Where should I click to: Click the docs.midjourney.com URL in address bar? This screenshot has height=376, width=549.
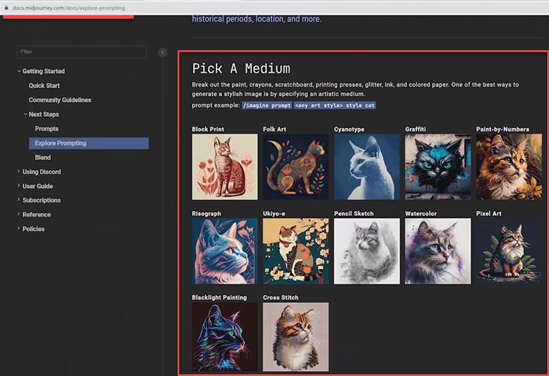68,8
